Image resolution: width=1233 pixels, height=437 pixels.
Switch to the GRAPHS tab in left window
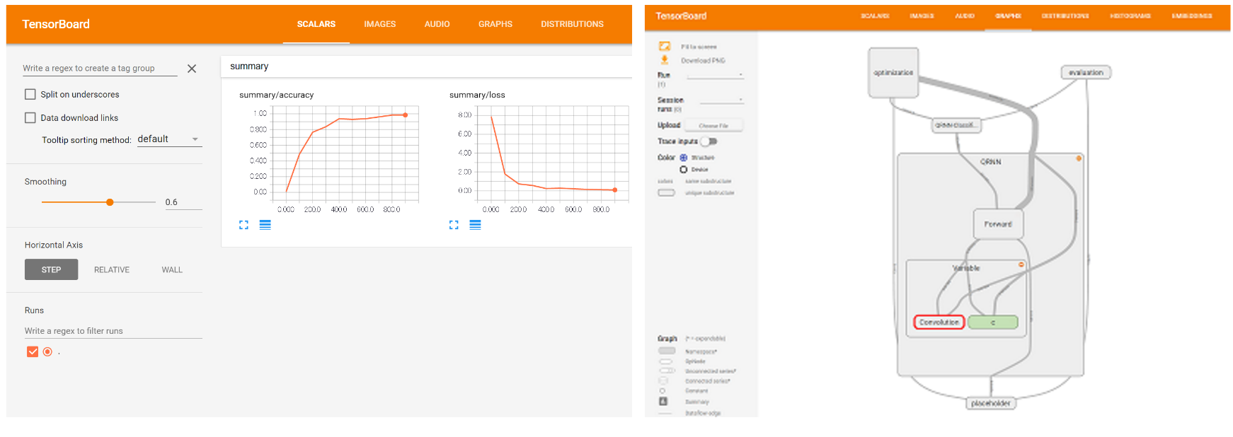pyautogui.click(x=495, y=24)
